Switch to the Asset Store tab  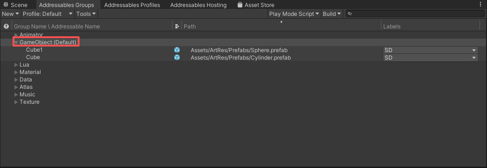point(256,5)
